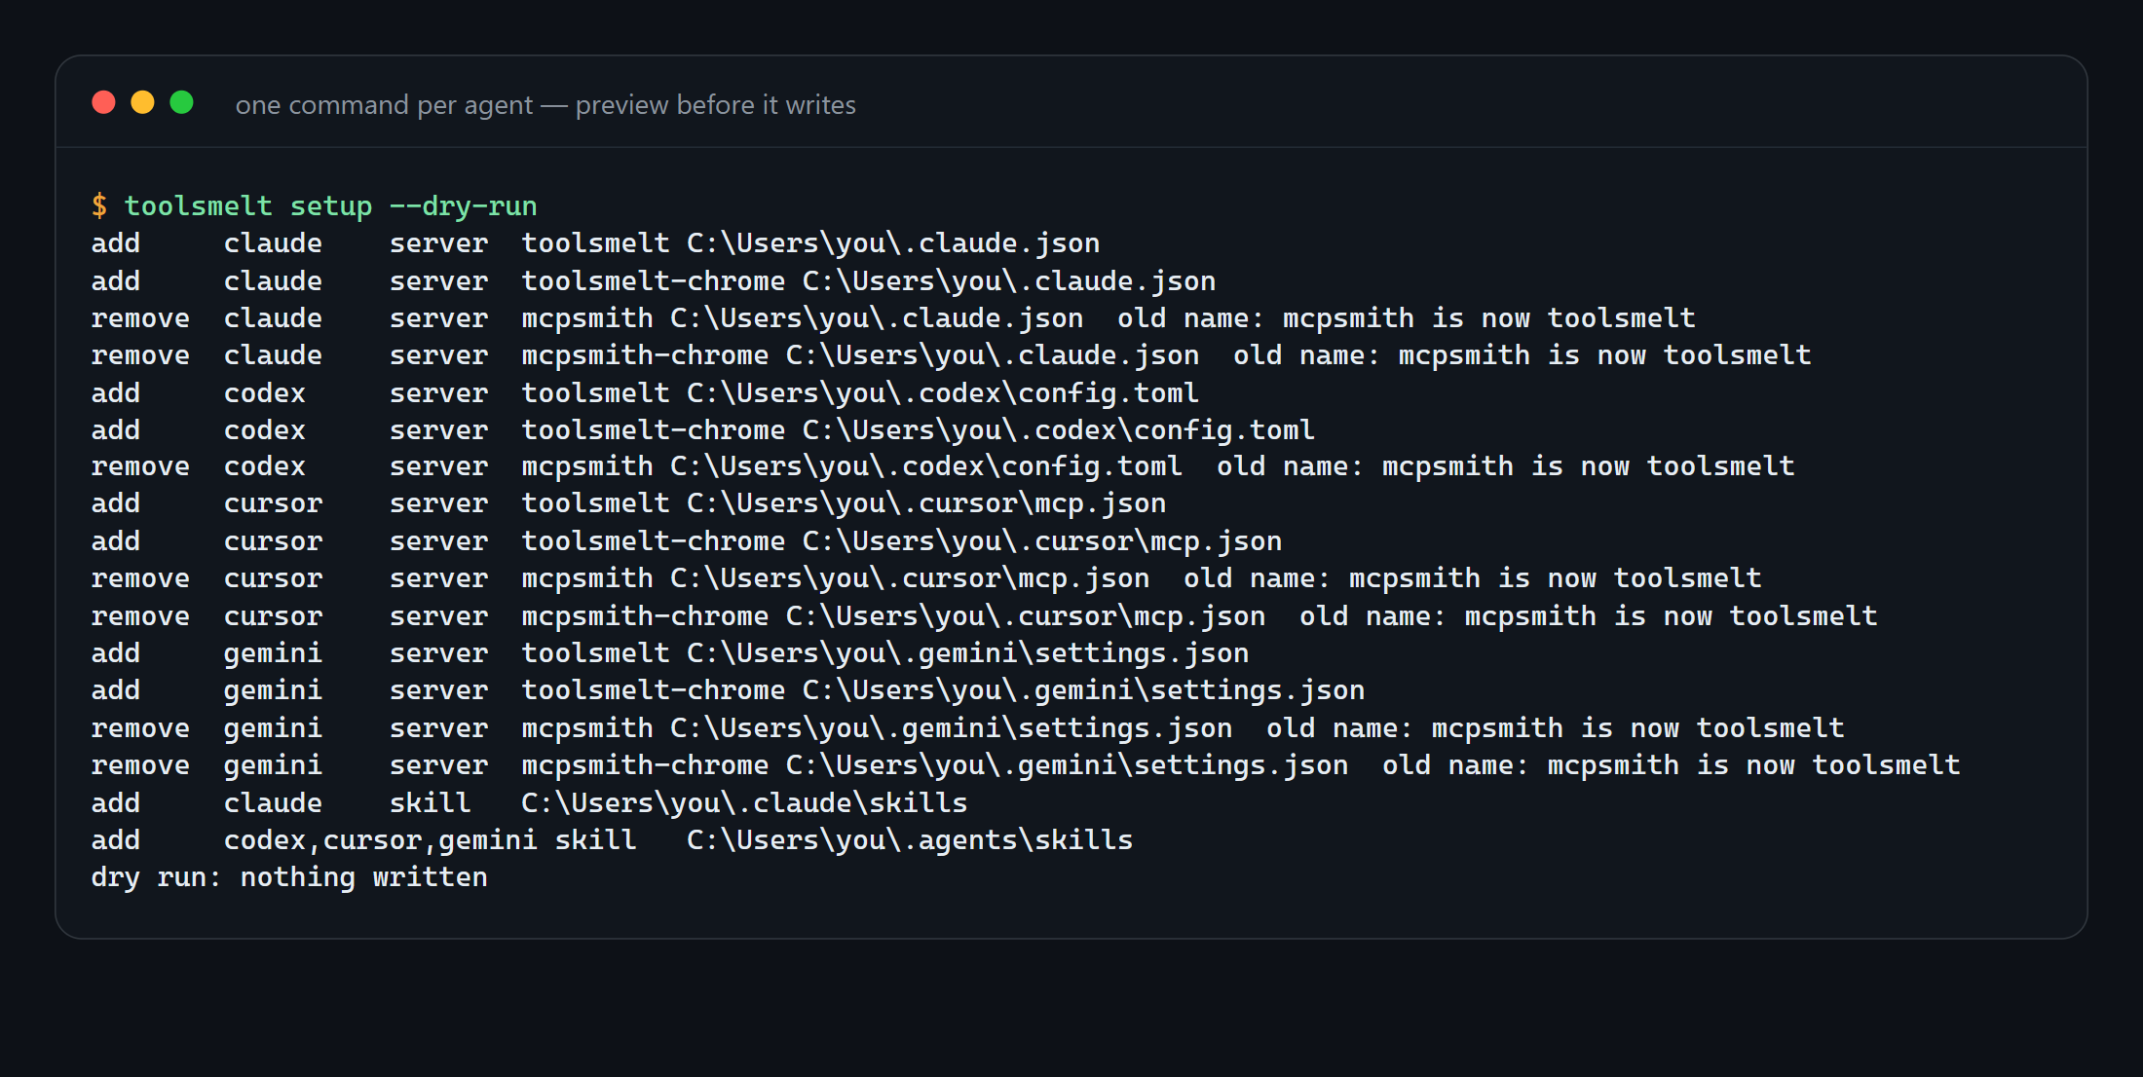Click the toolsmelt setup --dry-run command
Screen dimensions: 2143x1077
coord(331,205)
